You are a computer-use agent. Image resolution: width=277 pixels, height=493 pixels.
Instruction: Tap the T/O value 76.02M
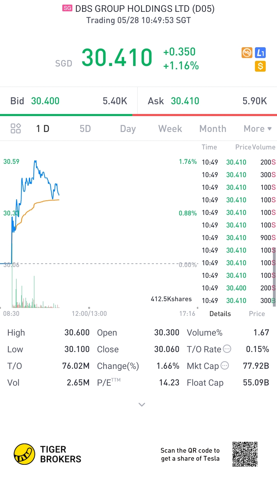pyautogui.click(x=76, y=366)
